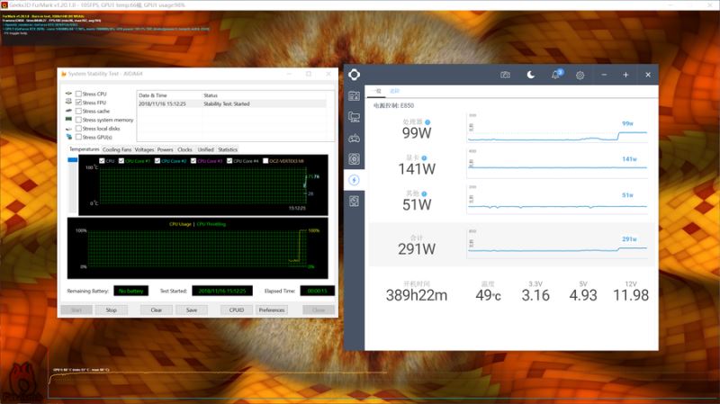
Task: Select the 一般 tab in power monitor
Action: pyautogui.click(x=377, y=91)
